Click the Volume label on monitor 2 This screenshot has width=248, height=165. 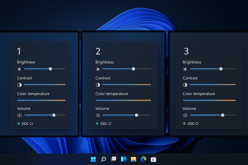coord(102,109)
